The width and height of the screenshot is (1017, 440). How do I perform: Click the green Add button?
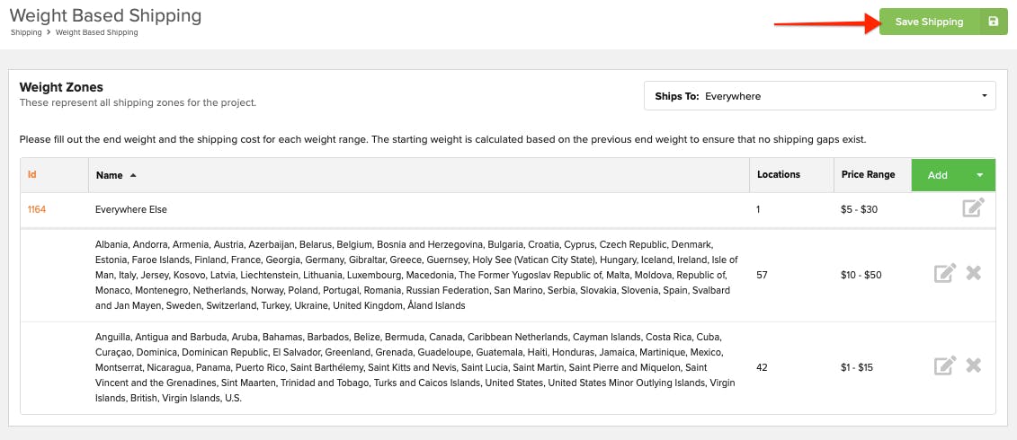pos(937,175)
